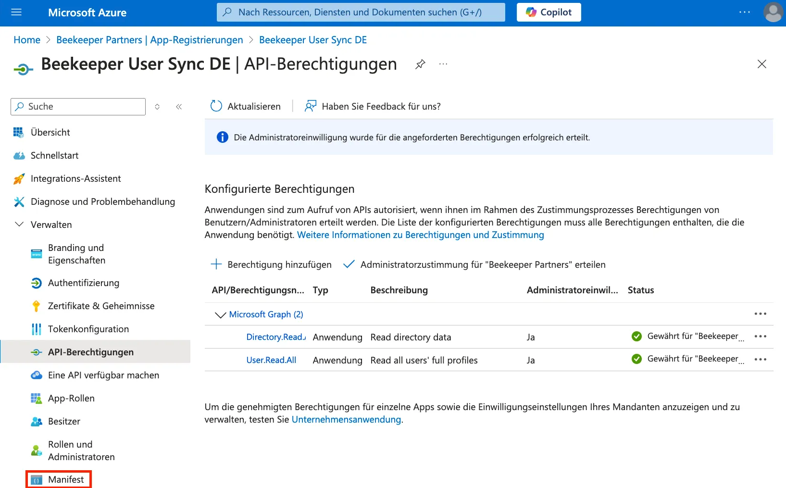Screen dimensions: 786x488
Task: Open the Directory.Read.All permission
Action: point(276,337)
